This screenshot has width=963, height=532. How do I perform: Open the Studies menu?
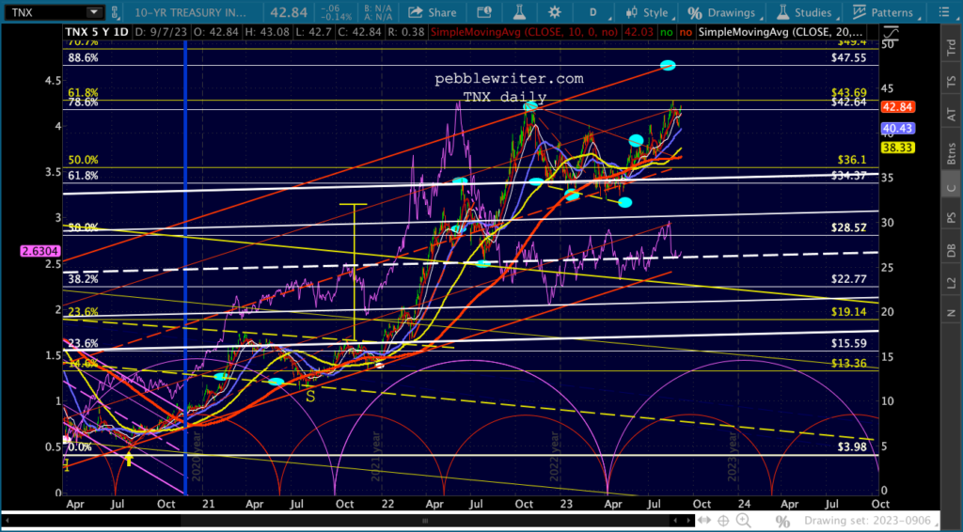(805, 12)
